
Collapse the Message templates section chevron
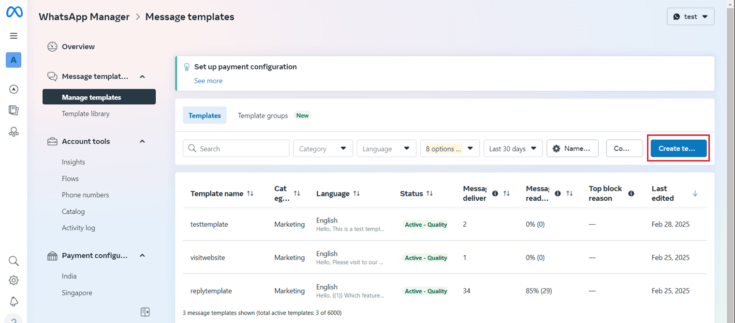point(142,76)
